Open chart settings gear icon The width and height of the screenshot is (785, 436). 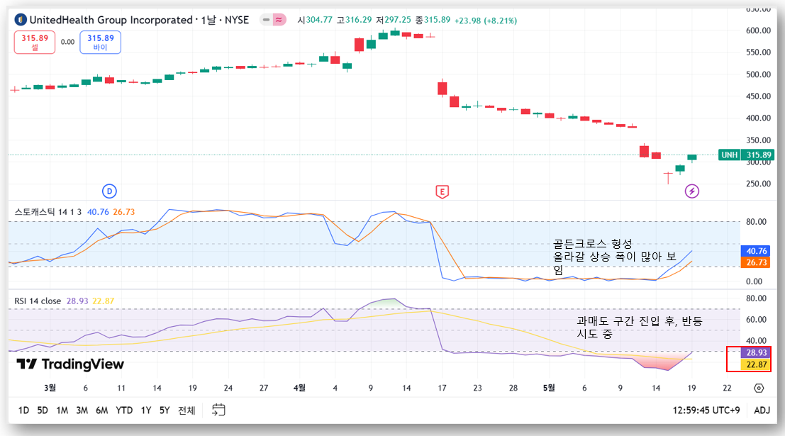click(x=759, y=388)
